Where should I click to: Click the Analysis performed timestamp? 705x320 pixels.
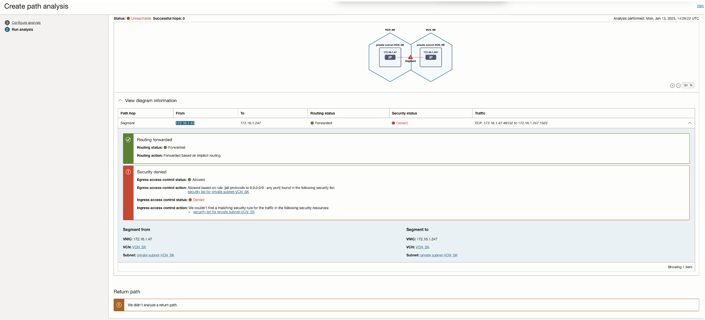tap(656, 18)
